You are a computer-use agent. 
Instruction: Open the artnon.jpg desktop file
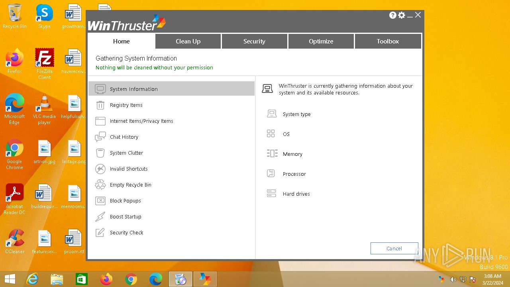tap(44, 152)
